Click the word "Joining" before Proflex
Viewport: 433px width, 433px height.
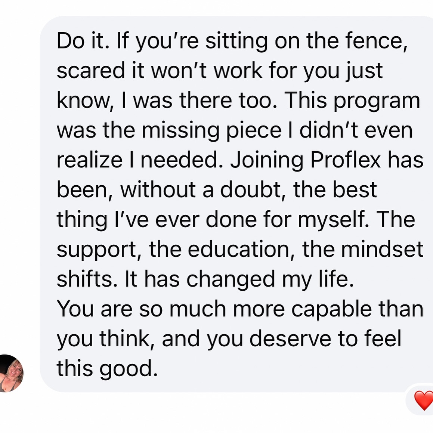(x=267, y=161)
